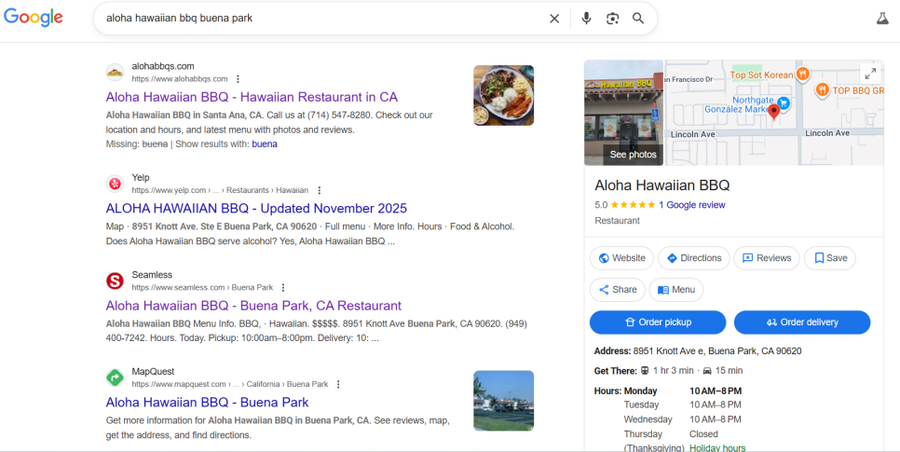
Task: Save Aloha Hawaiian BBQ place
Action: point(829,258)
